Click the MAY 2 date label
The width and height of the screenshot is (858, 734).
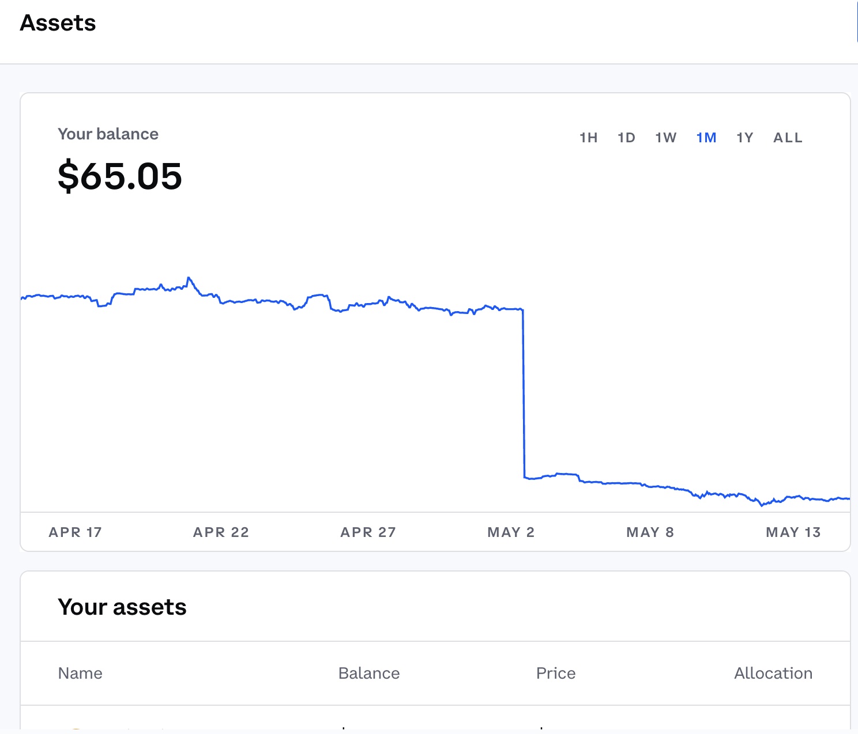(511, 532)
